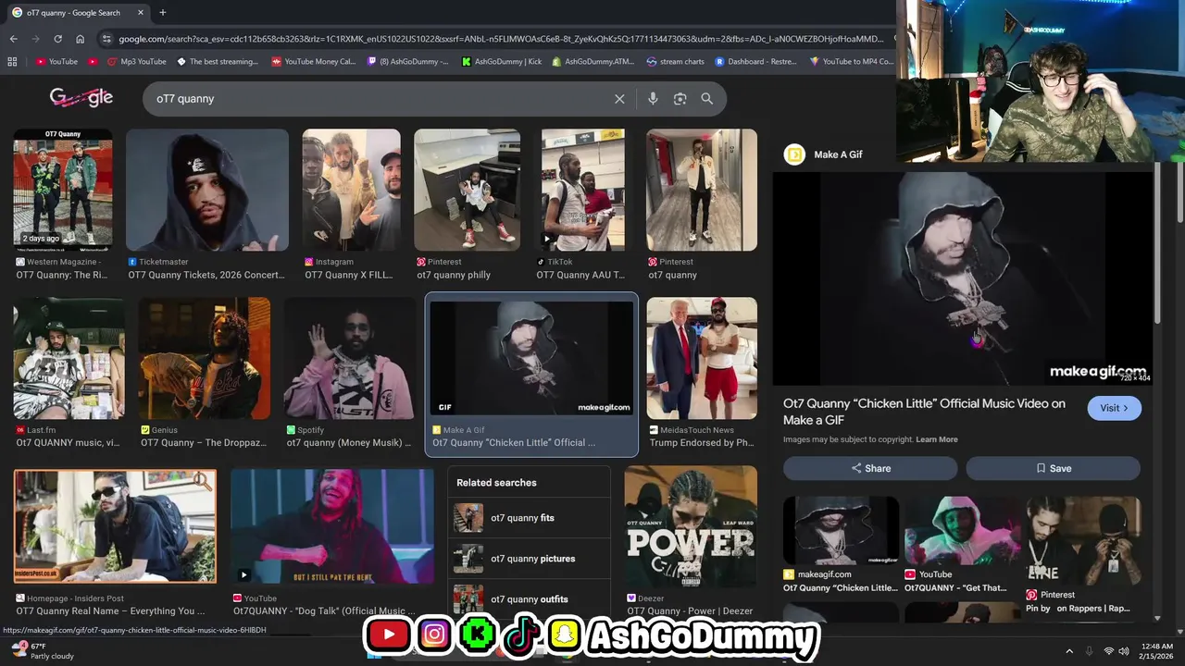Open a new browser tab

coord(163,13)
